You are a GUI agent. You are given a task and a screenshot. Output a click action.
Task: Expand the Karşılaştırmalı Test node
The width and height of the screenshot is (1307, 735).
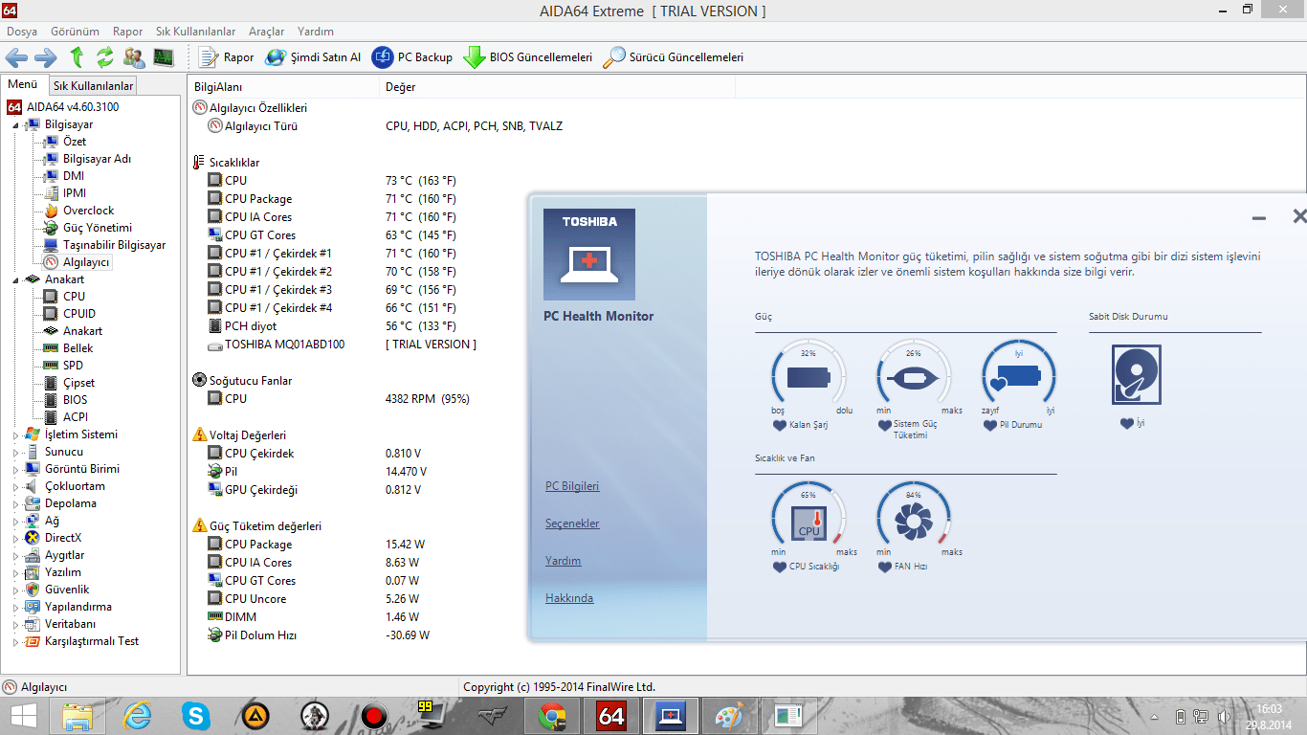(x=15, y=642)
